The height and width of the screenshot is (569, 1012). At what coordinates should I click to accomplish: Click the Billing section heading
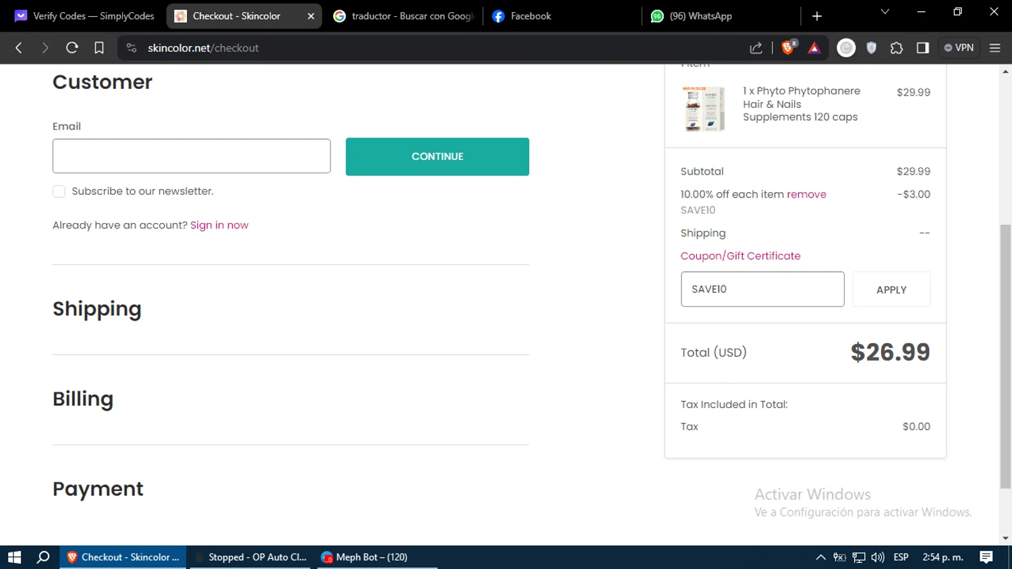[x=83, y=398]
